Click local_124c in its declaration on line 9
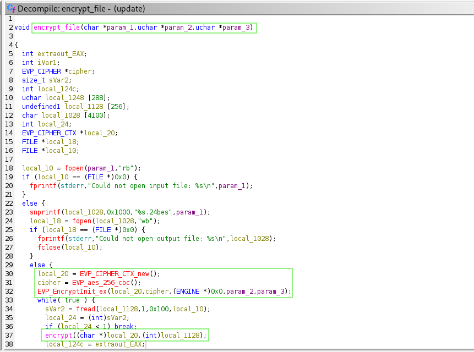 (57, 89)
